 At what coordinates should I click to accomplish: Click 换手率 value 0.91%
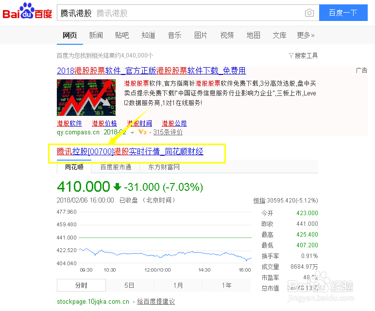[x=309, y=256]
